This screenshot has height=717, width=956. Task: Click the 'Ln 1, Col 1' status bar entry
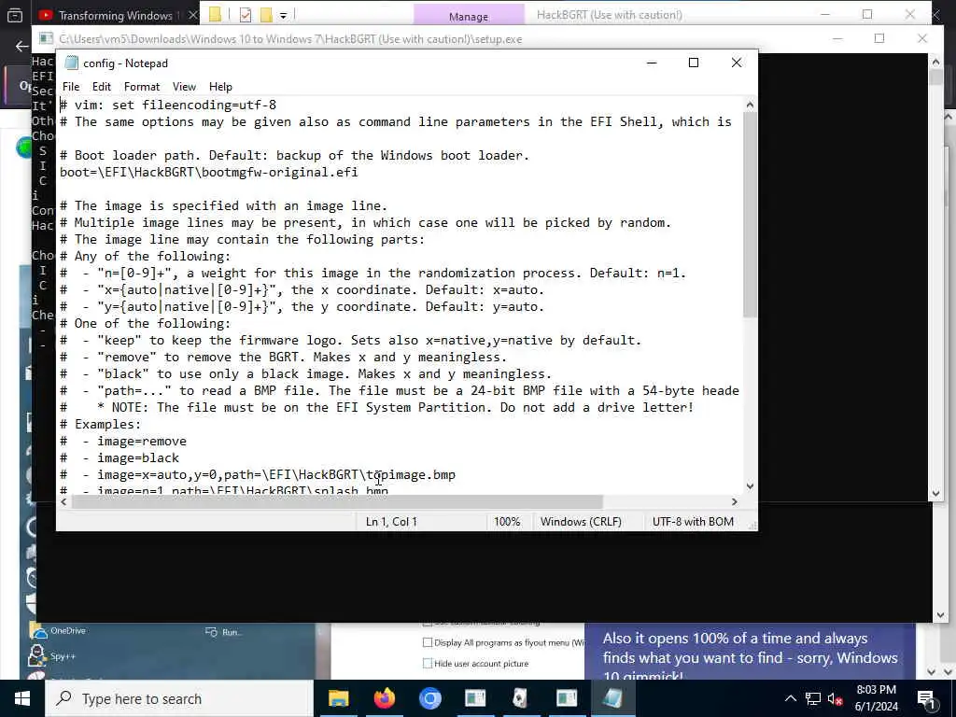tap(391, 521)
